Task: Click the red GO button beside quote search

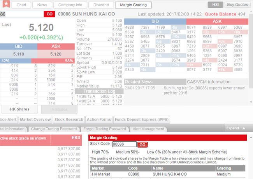Action: coord(49,14)
